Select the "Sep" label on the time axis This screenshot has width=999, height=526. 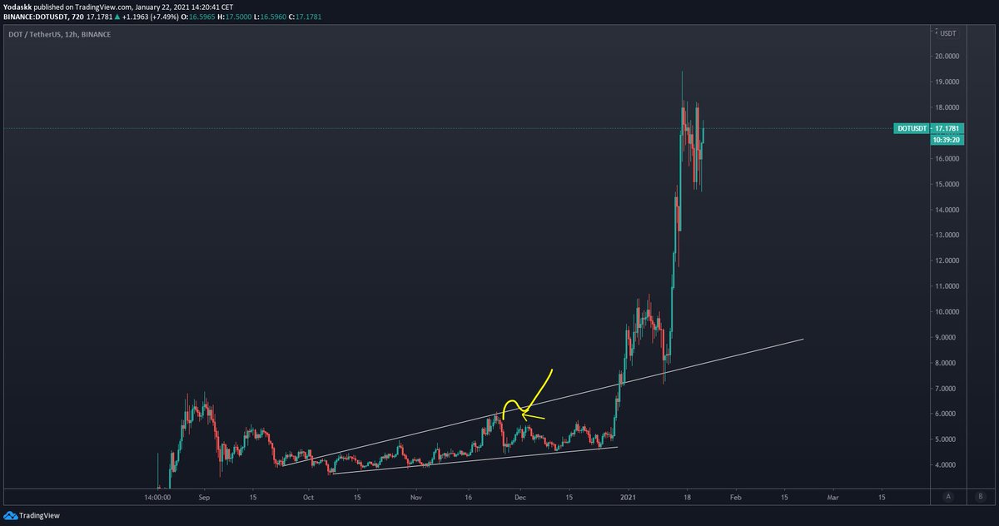pyautogui.click(x=203, y=497)
